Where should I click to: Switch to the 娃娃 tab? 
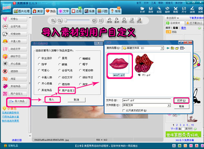pyautogui.click(x=115, y=11)
